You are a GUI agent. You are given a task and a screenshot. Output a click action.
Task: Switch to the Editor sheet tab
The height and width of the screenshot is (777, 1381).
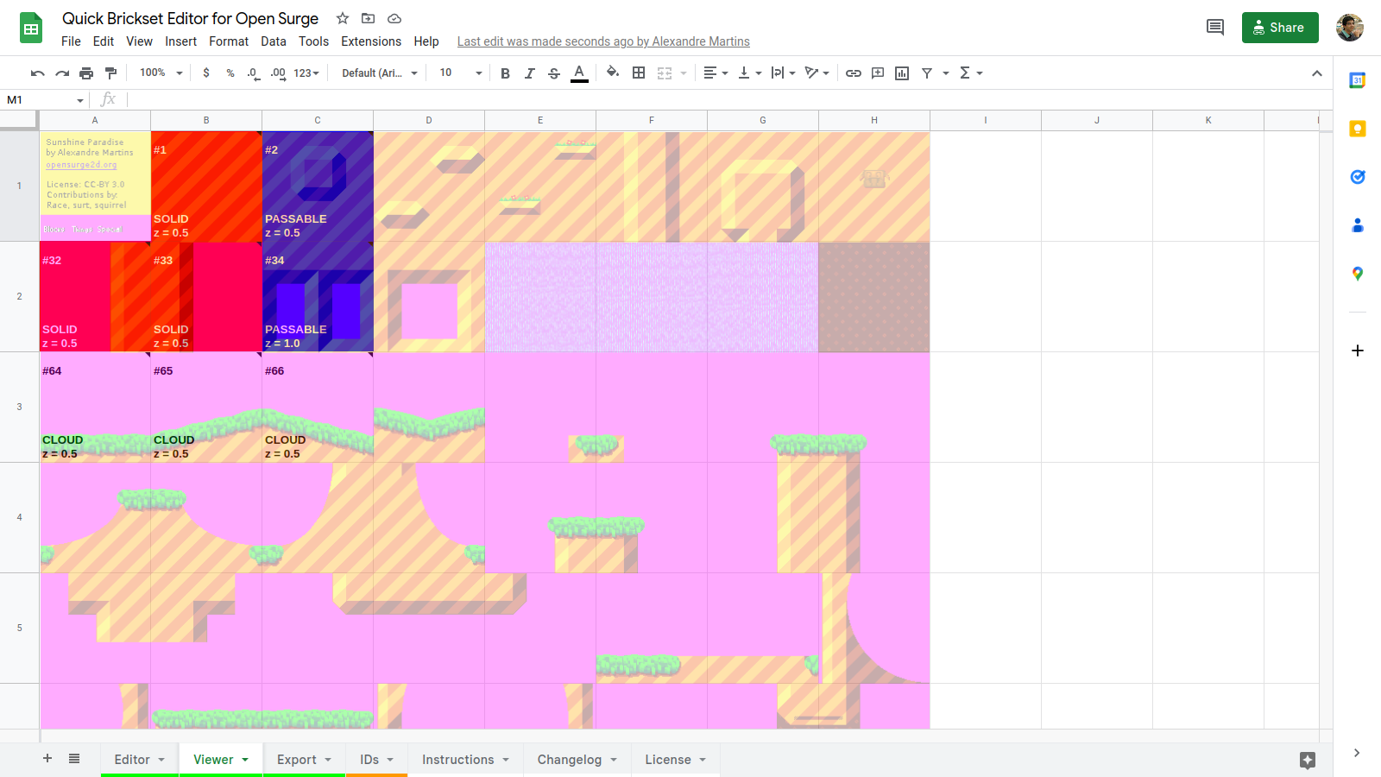point(139,760)
